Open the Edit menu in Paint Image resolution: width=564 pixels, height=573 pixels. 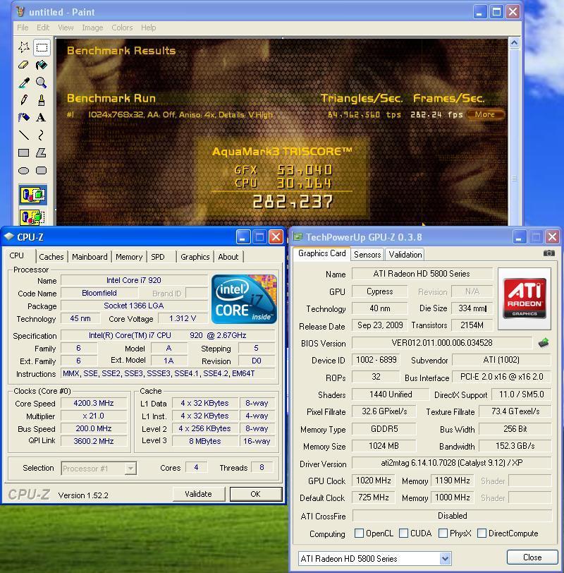coord(43,28)
